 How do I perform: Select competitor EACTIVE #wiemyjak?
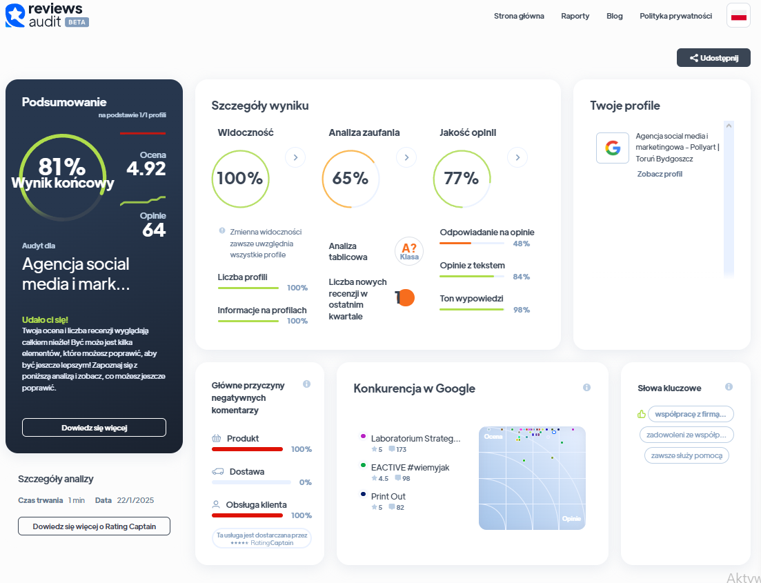click(410, 468)
